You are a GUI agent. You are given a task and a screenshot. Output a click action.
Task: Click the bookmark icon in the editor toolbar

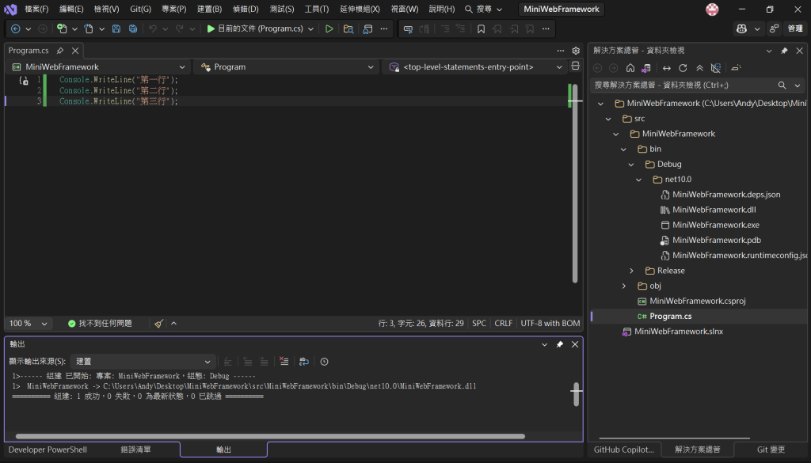click(x=481, y=29)
